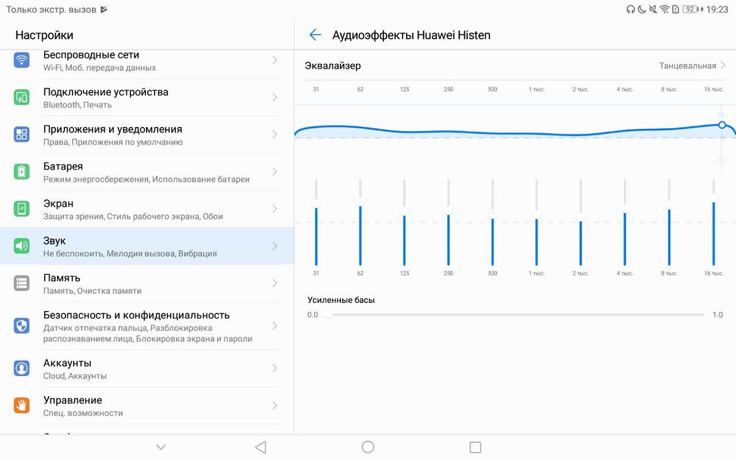Tap the green battery icon
This screenshot has width=736, height=460.
point(21,172)
